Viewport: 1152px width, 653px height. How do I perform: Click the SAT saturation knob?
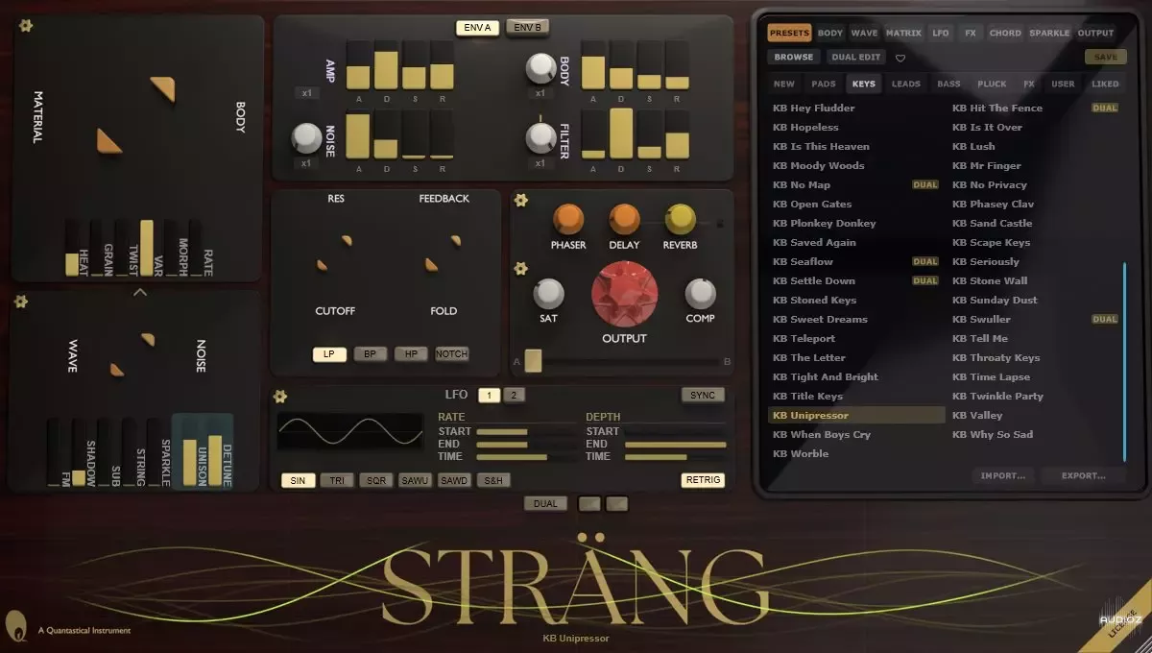point(548,294)
